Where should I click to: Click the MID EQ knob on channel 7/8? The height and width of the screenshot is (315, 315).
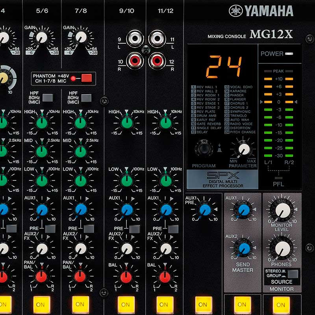tap(81, 152)
